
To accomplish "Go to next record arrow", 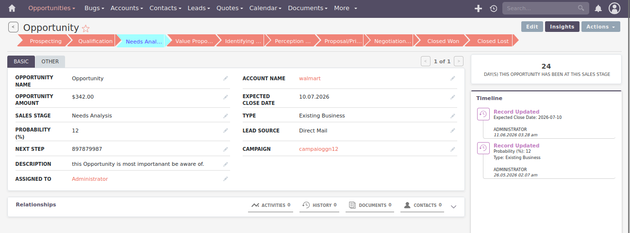I will [x=459, y=61].
